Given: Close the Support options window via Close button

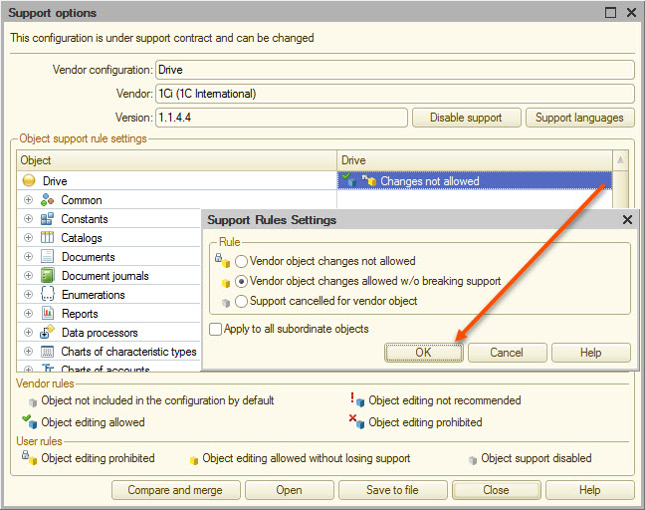Looking at the screenshot, I should (x=497, y=490).
